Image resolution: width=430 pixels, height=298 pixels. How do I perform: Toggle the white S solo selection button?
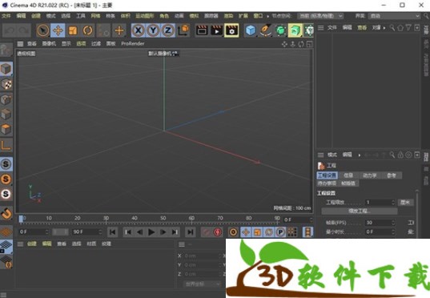[x=6, y=194]
